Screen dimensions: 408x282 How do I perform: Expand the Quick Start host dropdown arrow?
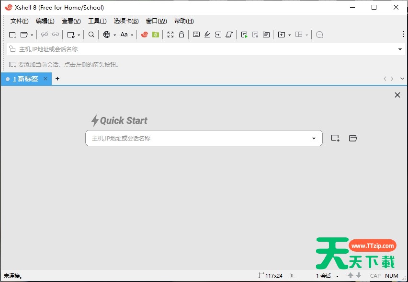coord(314,139)
